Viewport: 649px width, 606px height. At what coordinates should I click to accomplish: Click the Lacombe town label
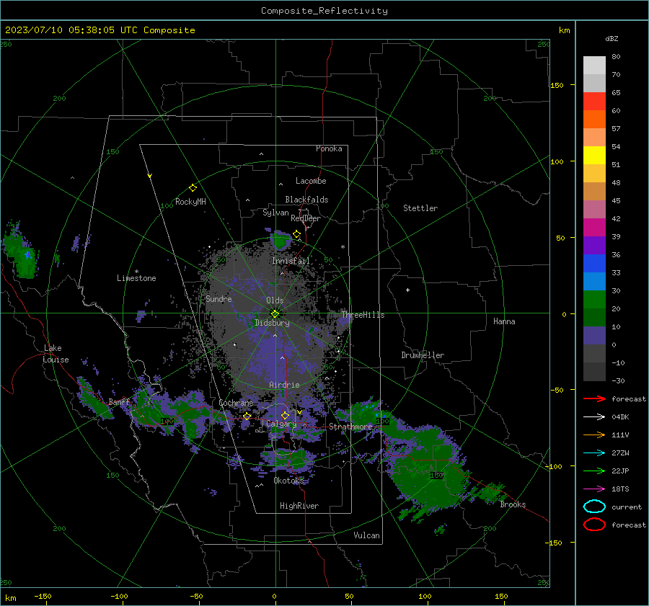click(x=311, y=181)
